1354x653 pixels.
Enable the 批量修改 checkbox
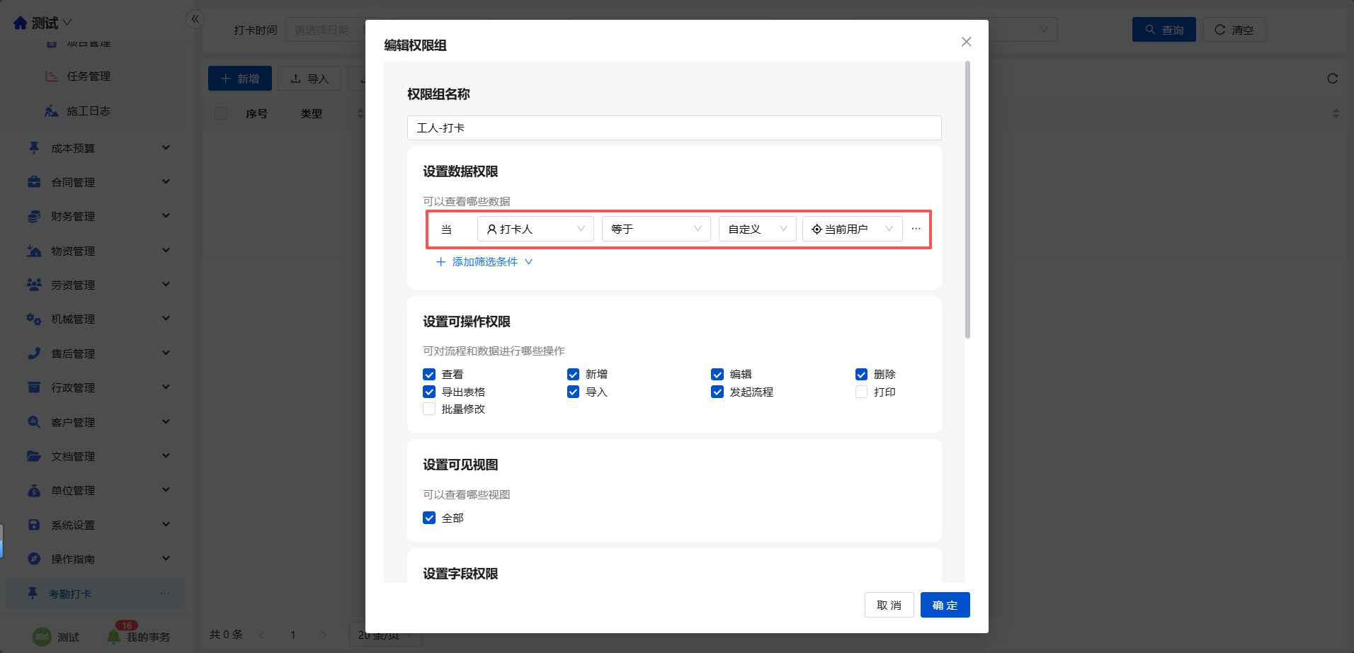[429, 409]
